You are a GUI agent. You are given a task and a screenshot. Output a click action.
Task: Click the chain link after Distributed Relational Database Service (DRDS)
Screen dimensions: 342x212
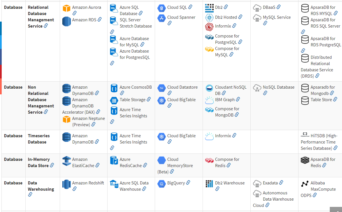pos(318,76)
